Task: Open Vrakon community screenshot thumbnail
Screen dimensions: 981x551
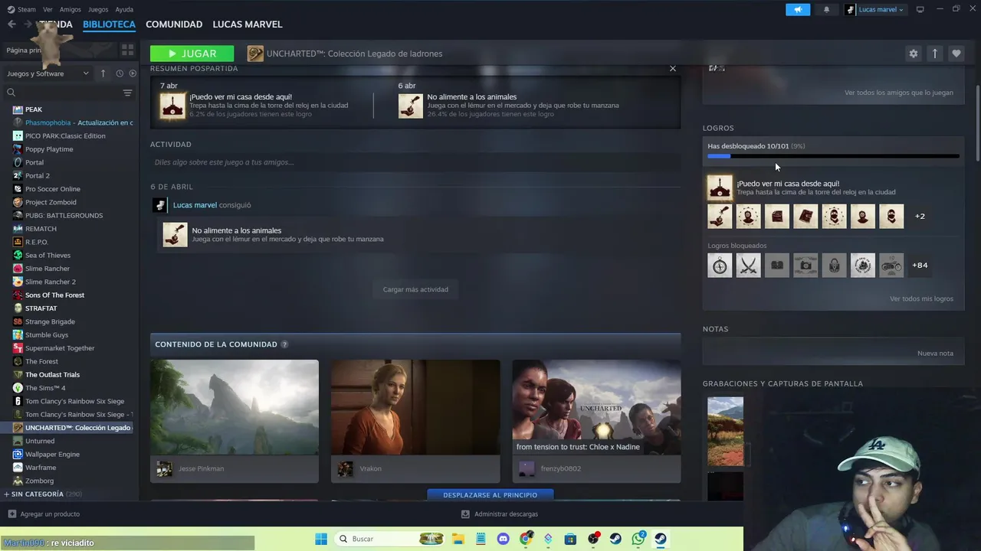Action: tap(415, 407)
